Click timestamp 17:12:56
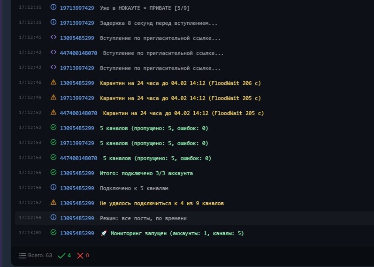The image size is (374, 267). [30, 188]
